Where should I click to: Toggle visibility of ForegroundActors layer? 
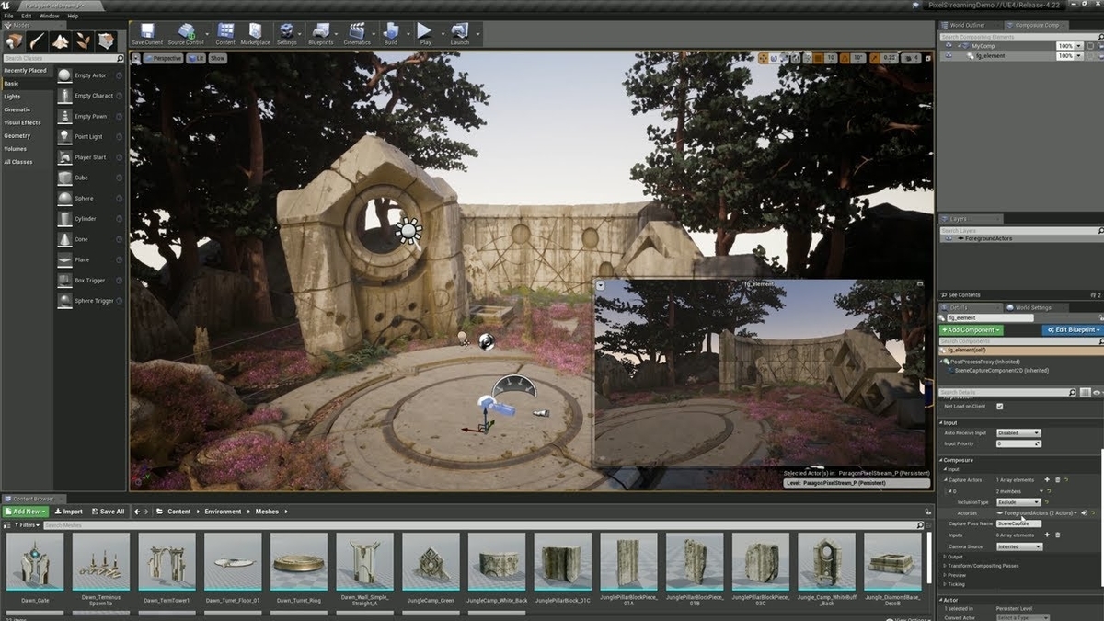click(949, 238)
